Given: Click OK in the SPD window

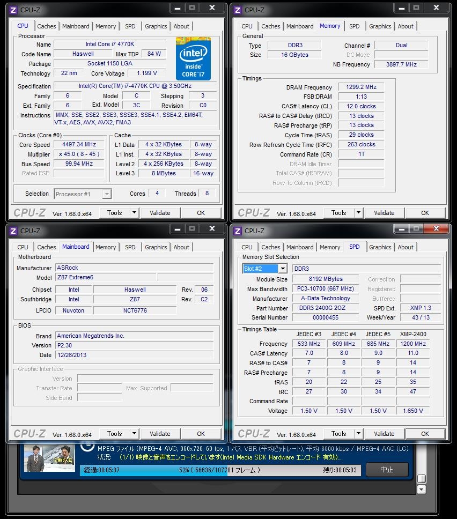Looking at the screenshot, I should point(424,433).
